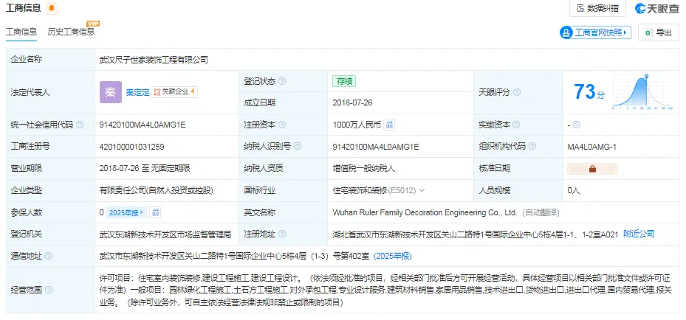The image size is (686, 320).
Task: Click the locked 核准日期 field
Action: pos(592,169)
